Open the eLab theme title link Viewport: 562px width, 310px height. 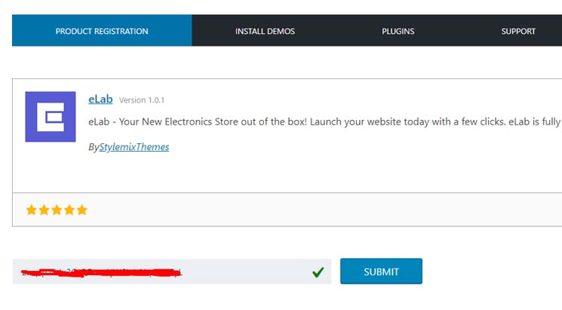pyautogui.click(x=100, y=99)
